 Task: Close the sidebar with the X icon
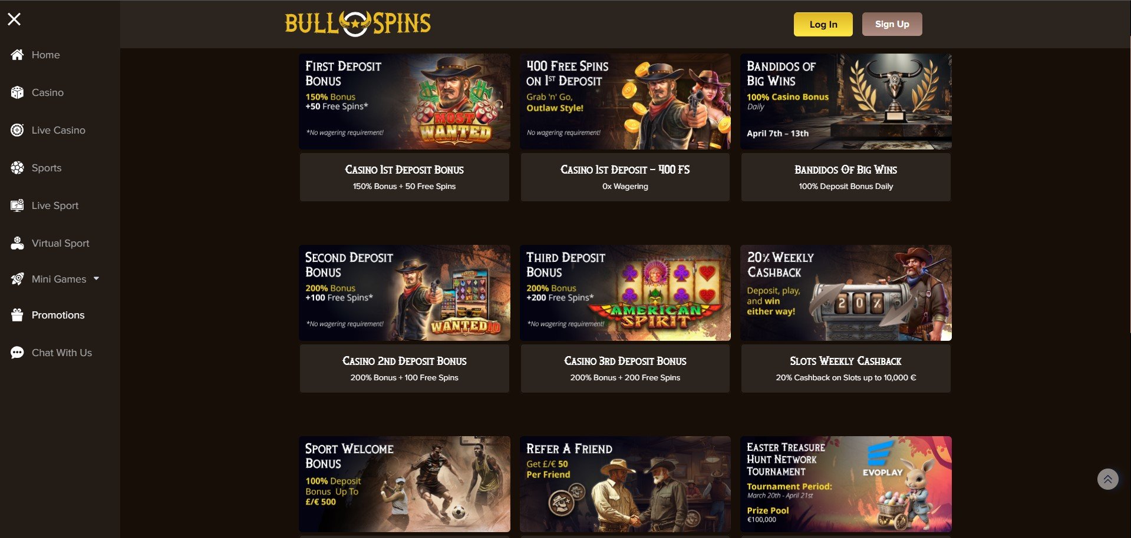tap(14, 19)
